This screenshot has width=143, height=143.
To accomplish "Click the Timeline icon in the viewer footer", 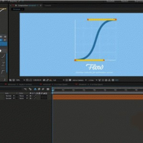I will pos(106,80).
